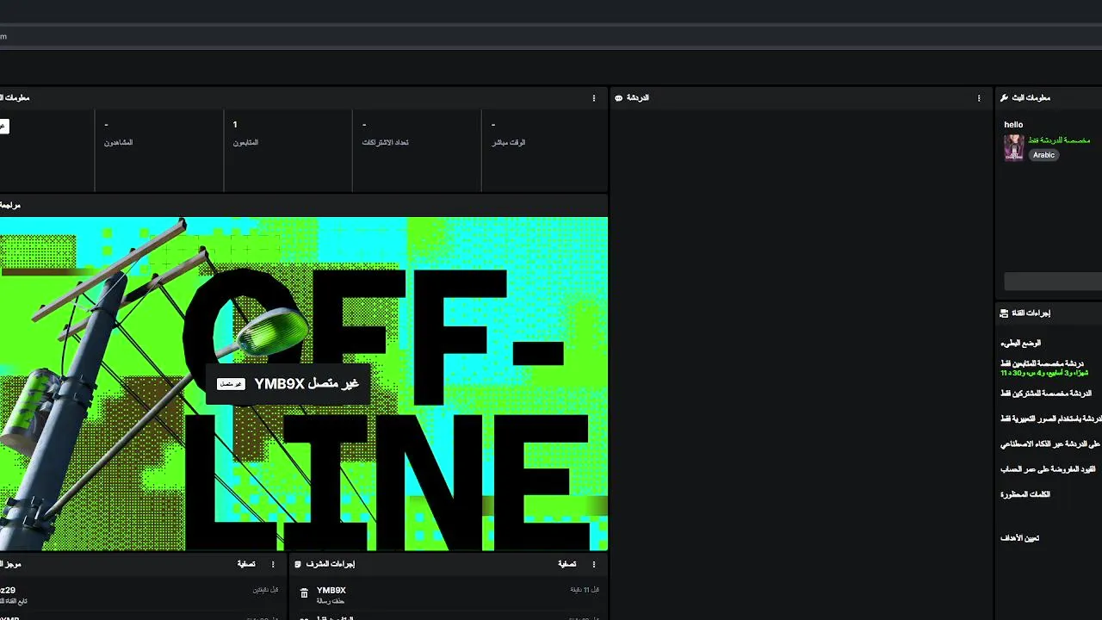The width and height of the screenshot is (1102, 620).
Task: Click the hello stream title
Action: (x=1013, y=125)
